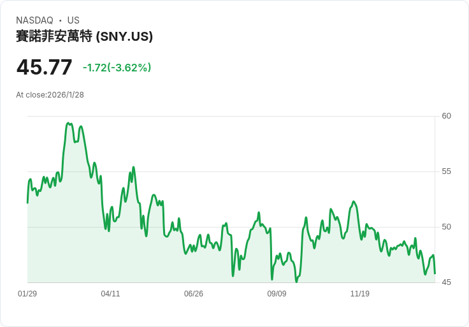The width and height of the screenshot is (469, 327).
Task: Click the current price 45.77
Action: (44, 67)
